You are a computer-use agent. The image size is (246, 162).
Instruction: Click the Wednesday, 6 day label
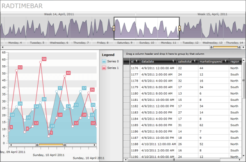coord(59,42)
